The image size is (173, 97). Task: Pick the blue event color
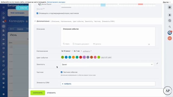tap(66, 57)
